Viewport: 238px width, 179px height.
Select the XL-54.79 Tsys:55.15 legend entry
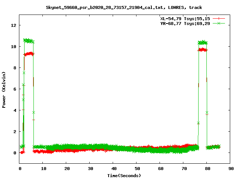pyautogui.click(x=185, y=19)
